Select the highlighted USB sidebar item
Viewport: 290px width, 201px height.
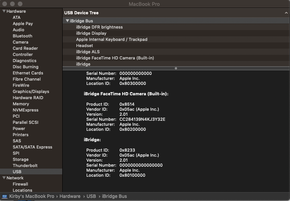click(x=31, y=172)
